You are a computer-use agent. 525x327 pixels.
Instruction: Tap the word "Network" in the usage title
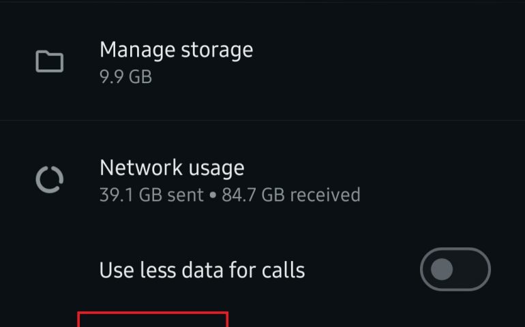coord(140,168)
